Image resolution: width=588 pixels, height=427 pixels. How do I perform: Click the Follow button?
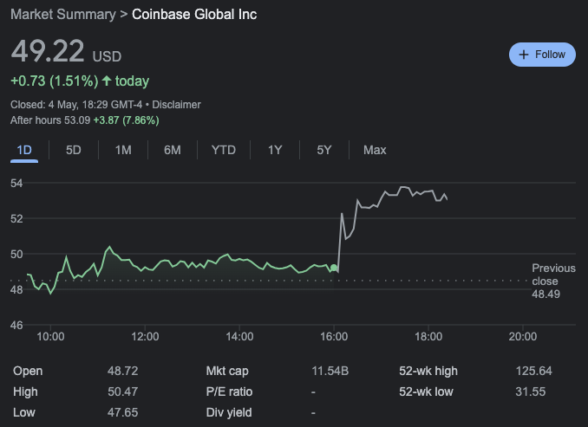tap(542, 55)
